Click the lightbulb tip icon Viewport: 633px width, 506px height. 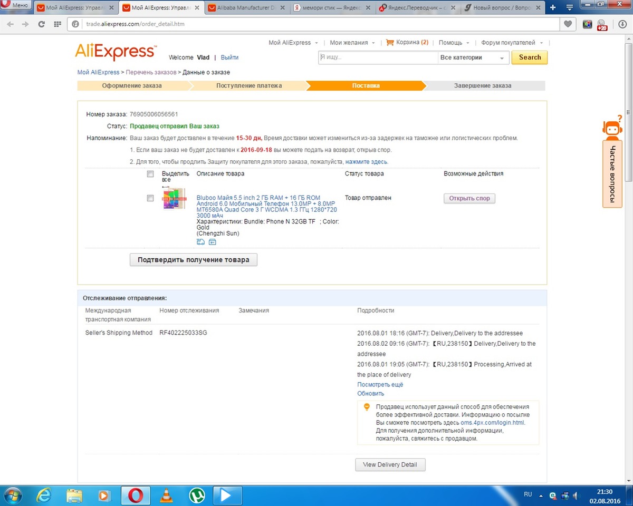coord(367,407)
